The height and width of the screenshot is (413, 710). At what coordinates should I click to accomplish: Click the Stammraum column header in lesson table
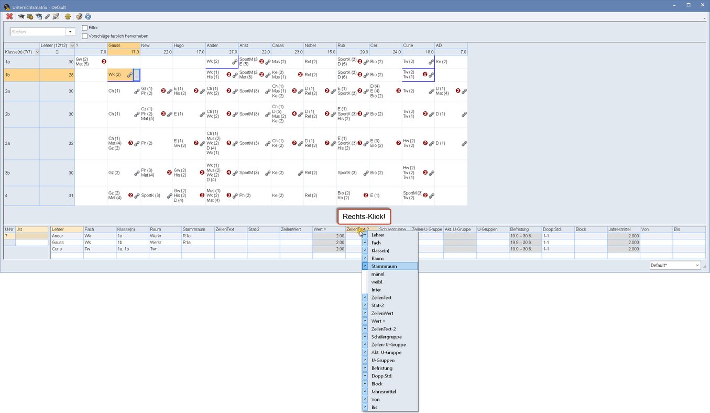(198, 230)
